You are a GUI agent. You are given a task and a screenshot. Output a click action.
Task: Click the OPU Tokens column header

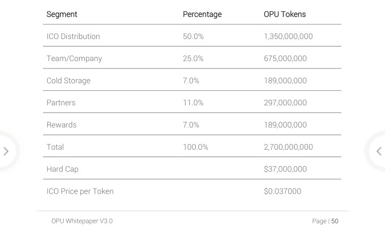(284, 14)
